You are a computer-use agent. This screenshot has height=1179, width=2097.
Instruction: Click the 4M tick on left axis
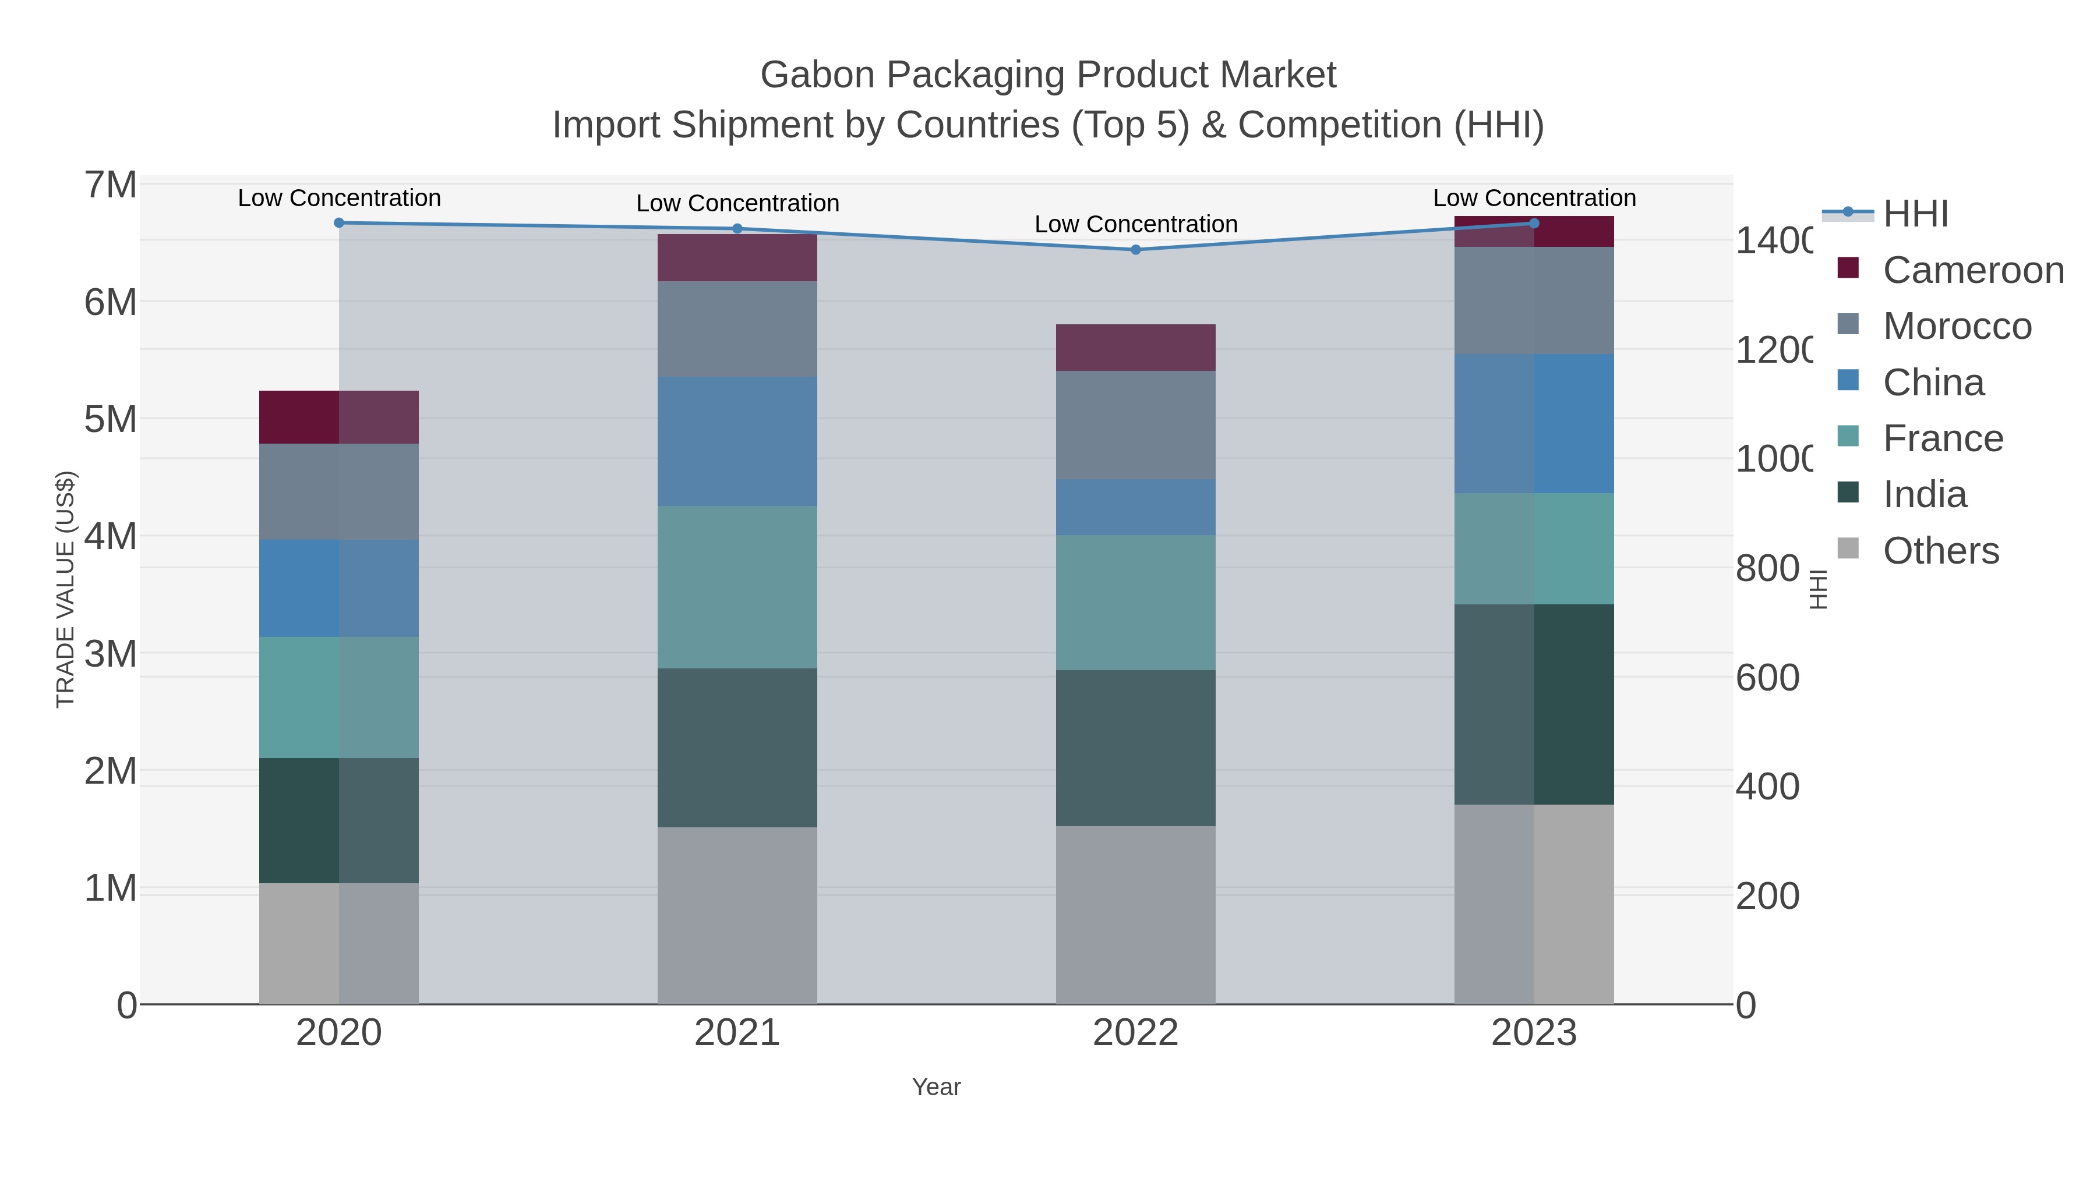(x=111, y=537)
